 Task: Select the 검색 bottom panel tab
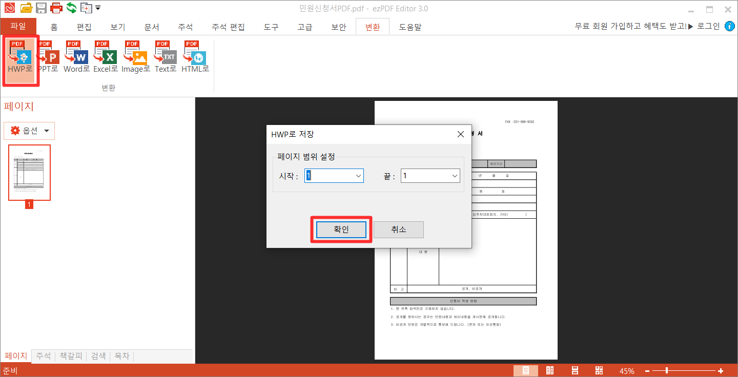pos(98,356)
